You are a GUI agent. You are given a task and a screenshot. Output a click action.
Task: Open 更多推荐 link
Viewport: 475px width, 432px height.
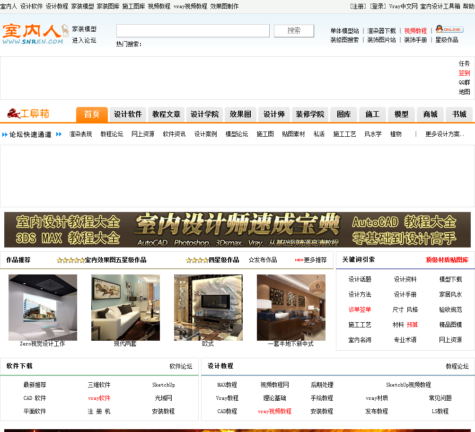pyautogui.click(x=315, y=260)
